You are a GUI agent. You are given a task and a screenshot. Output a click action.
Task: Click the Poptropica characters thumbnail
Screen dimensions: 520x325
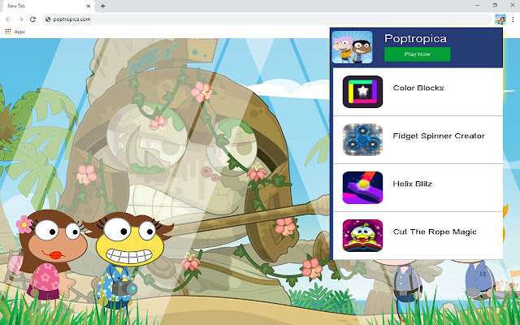(x=352, y=47)
